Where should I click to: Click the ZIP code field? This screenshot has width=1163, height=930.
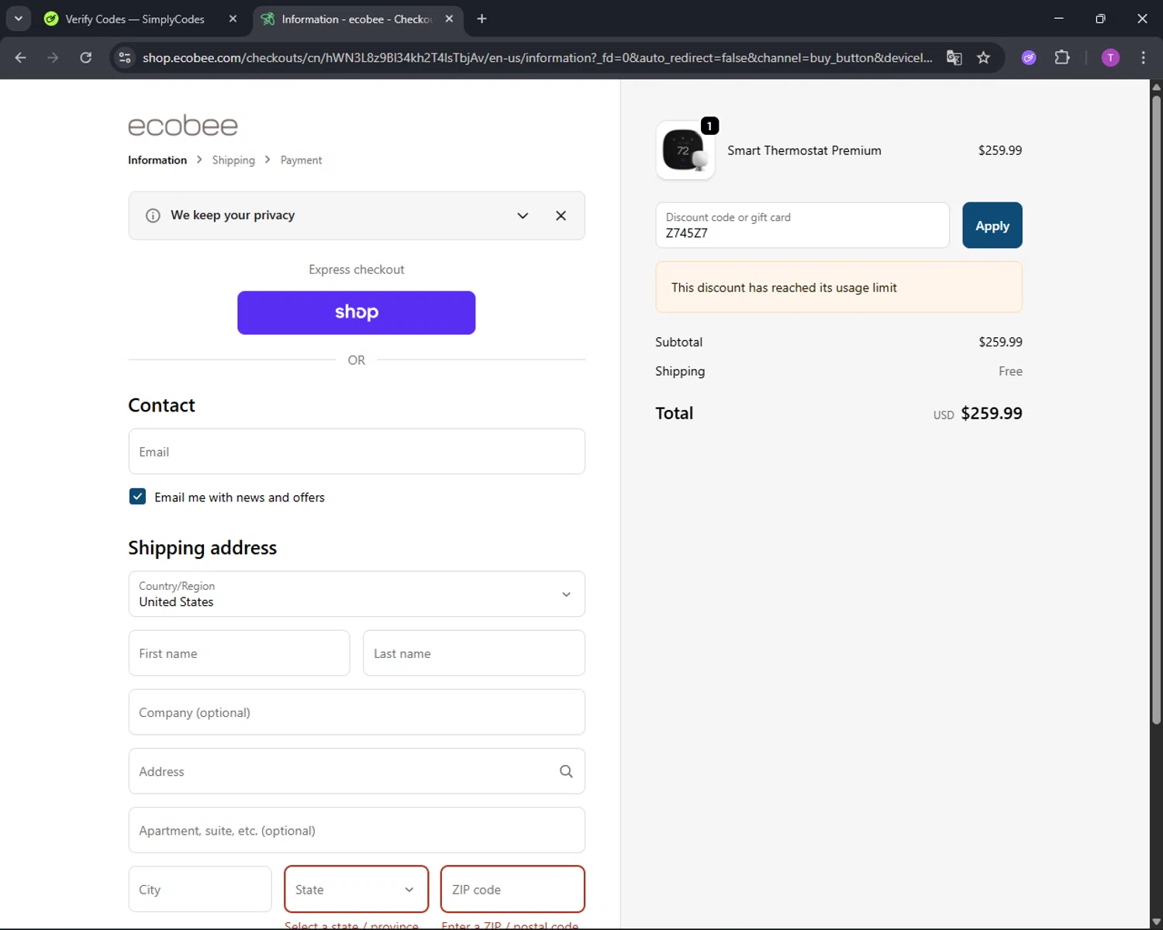[512, 889]
